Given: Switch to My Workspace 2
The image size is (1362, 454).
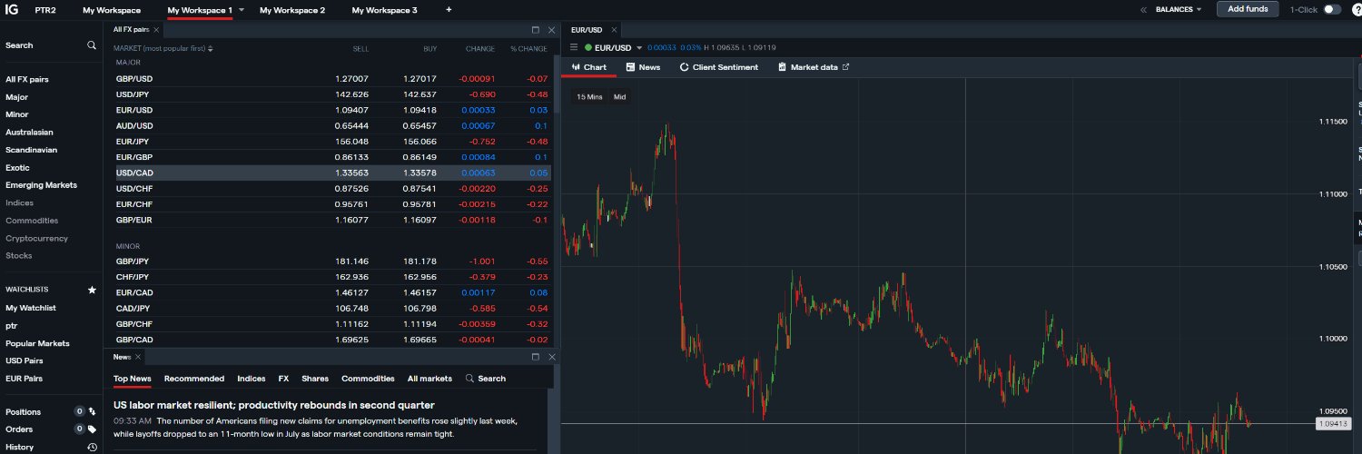Looking at the screenshot, I should pos(292,10).
